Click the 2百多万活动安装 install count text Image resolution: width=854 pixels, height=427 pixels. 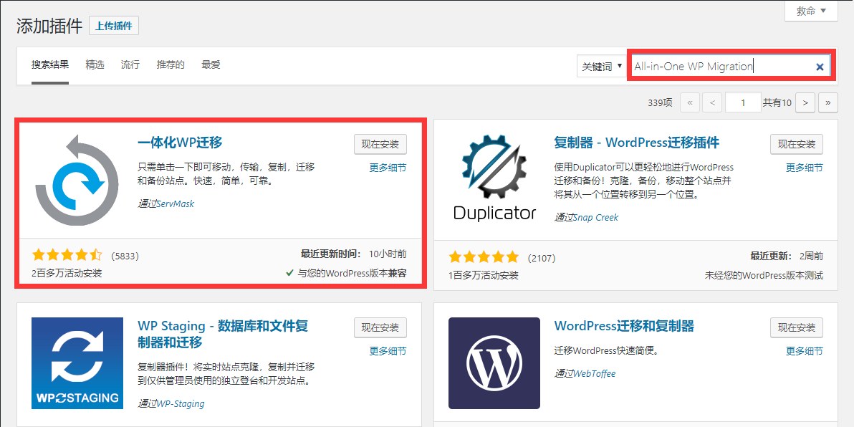coord(67,273)
